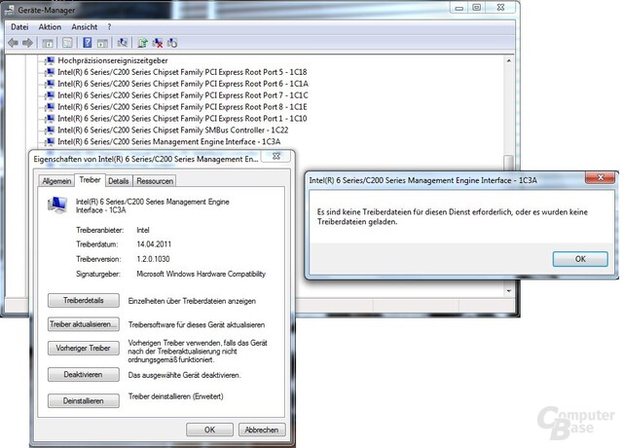Select the Hochpräzisionsereigniszeitgeber entry
The height and width of the screenshot is (448, 623).
[113, 60]
